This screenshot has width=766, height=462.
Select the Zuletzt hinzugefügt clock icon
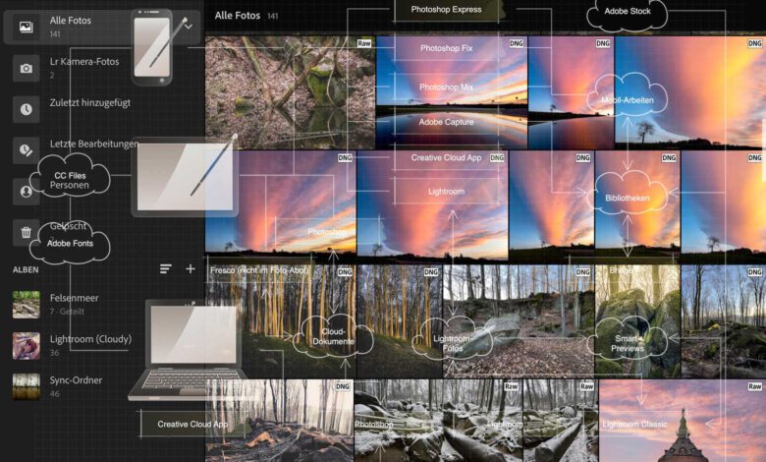(26, 109)
